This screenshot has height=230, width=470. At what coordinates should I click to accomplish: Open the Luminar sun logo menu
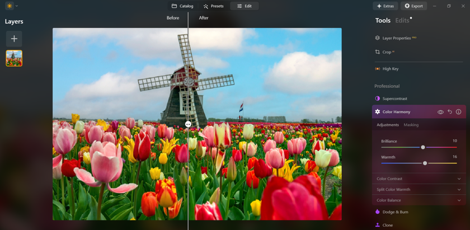click(x=10, y=6)
